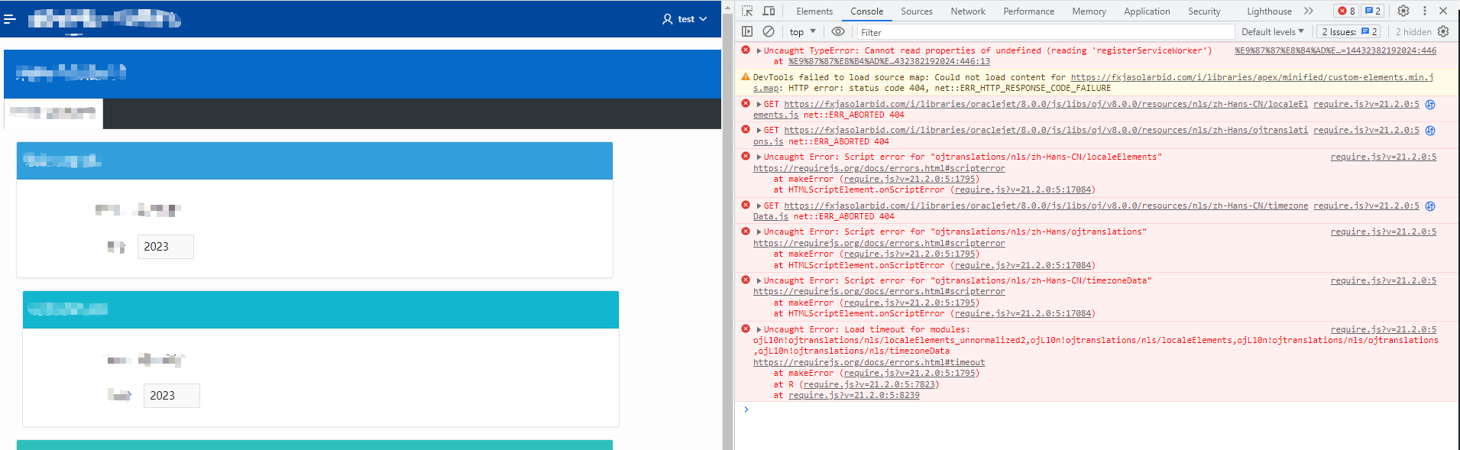
Task: Open console settings gear beside '2 hidden'
Action: click(x=1443, y=31)
